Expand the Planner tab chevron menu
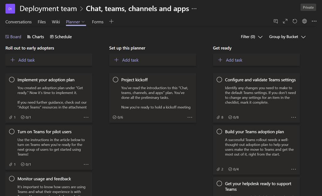Image resolution: width=322 pixels, height=196 pixels. point(83,22)
